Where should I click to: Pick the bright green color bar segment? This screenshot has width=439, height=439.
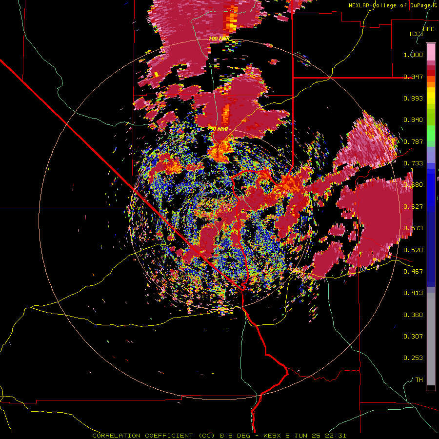coord(431,133)
